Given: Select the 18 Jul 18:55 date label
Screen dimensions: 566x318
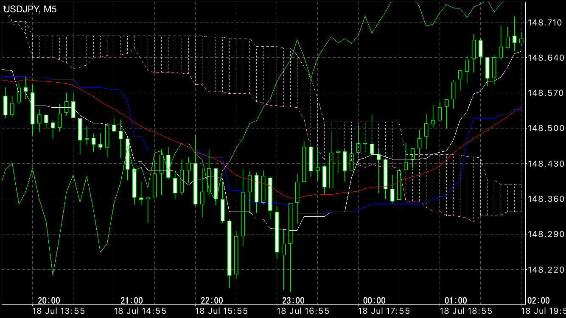Looking at the screenshot, I should (466, 311).
